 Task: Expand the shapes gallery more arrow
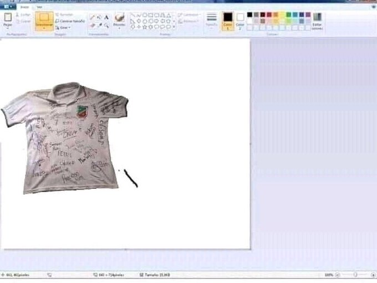pyautogui.click(x=174, y=27)
